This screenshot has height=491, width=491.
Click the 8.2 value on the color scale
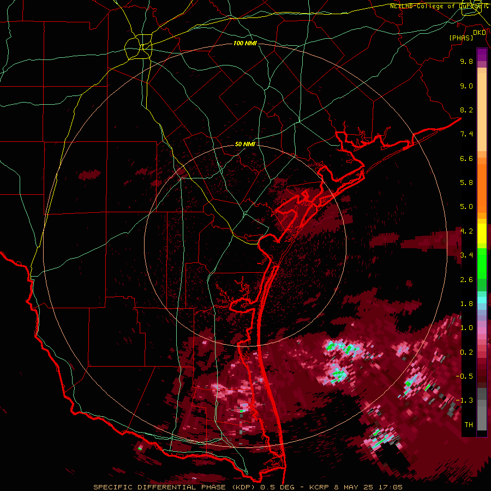pos(466,110)
